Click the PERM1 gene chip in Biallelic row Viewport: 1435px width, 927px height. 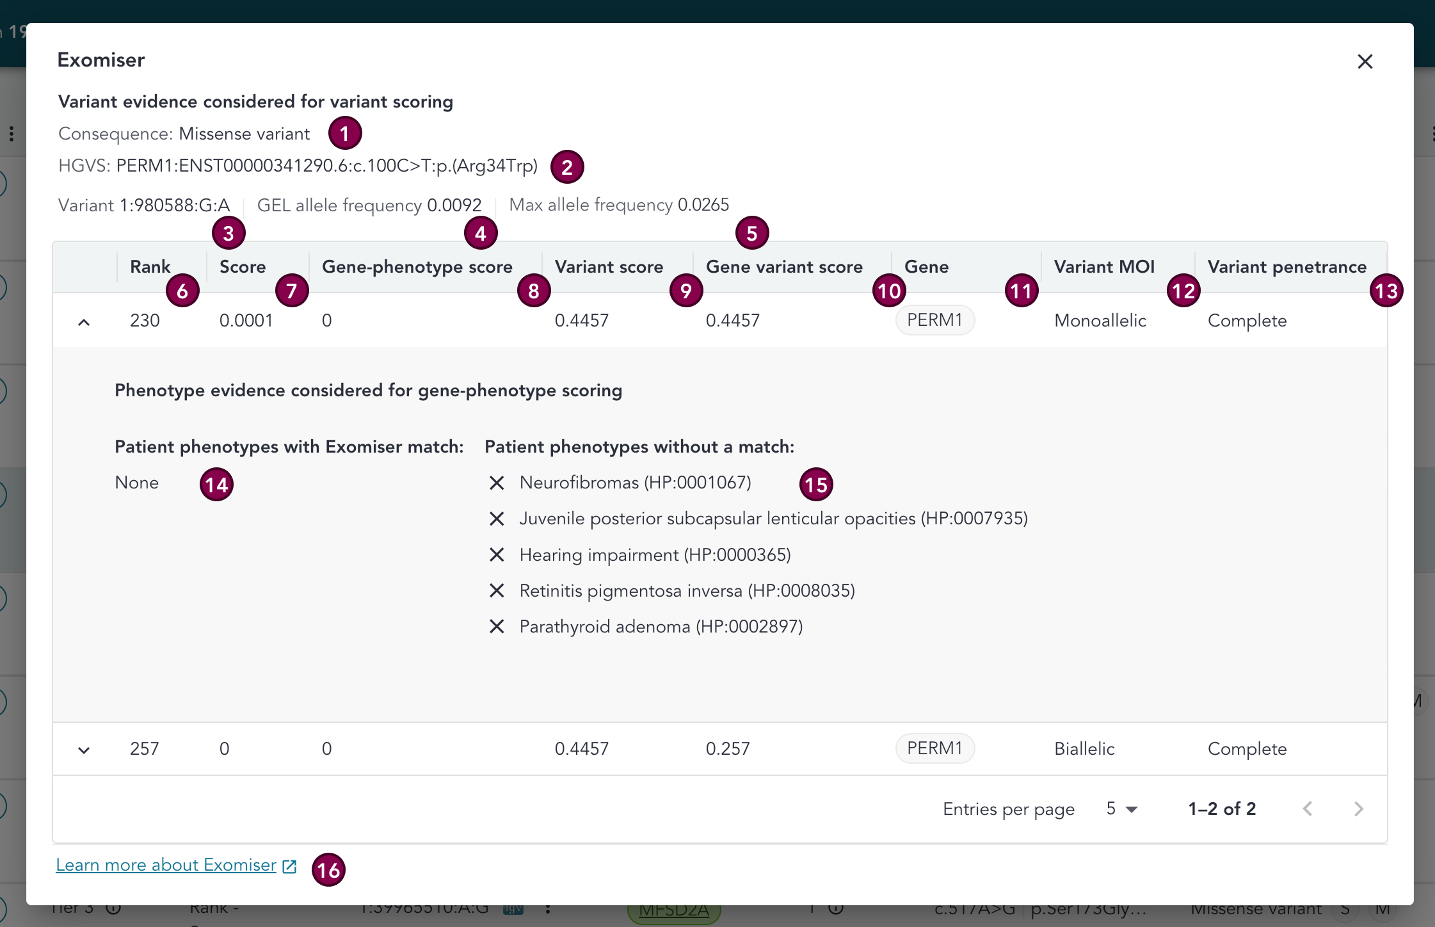[x=934, y=748]
